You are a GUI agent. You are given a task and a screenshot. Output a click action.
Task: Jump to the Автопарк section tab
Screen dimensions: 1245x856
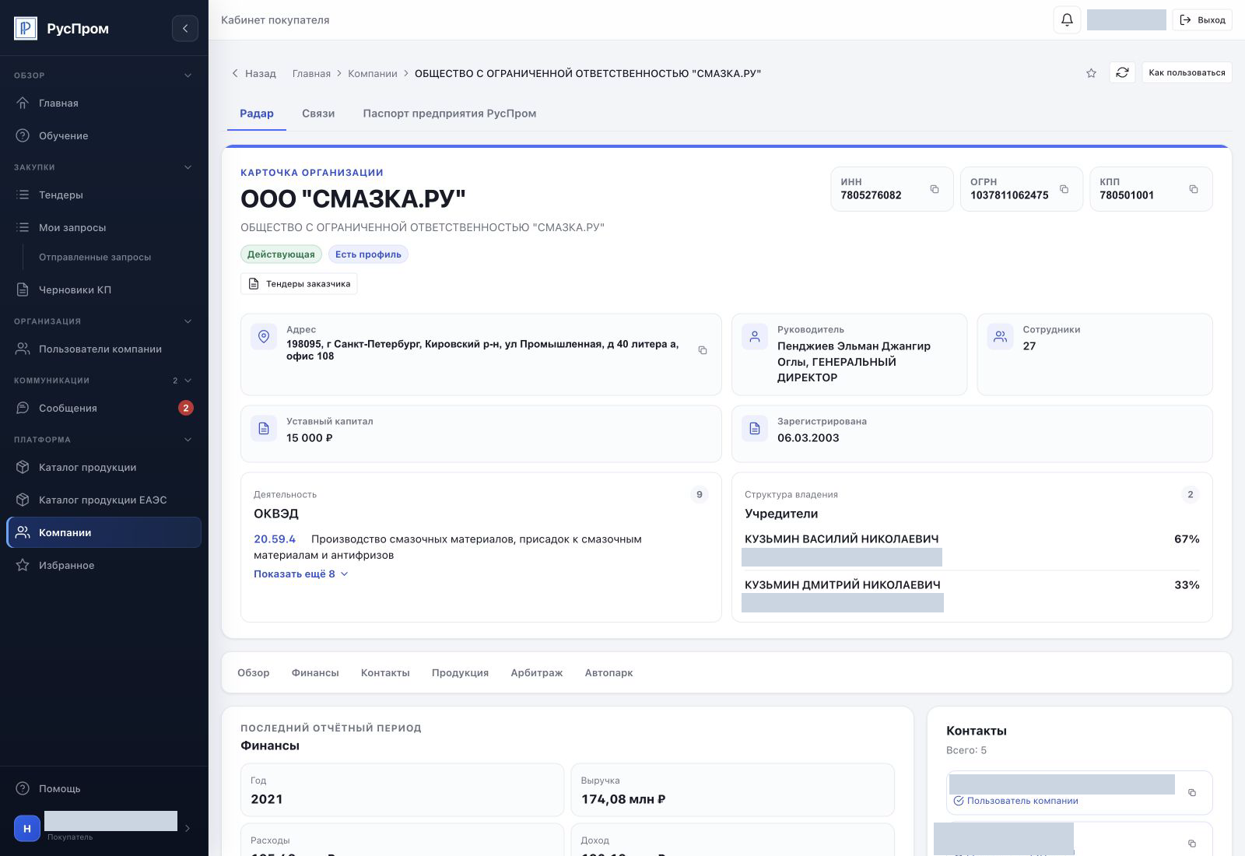tap(608, 672)
